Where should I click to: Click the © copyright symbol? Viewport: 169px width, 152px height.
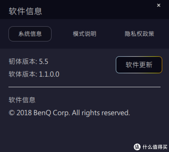12,113
